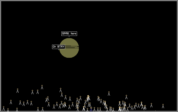The image size is (178, 112).
Task: Click the topmost fighter below the "Or BTRY" sign
Action: point(60,90)
